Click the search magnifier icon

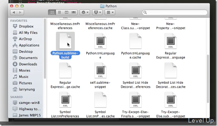point(145,12)
